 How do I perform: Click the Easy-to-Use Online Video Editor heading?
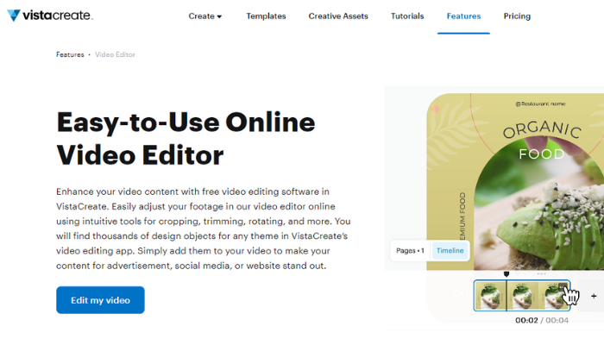tap(186, 139)
